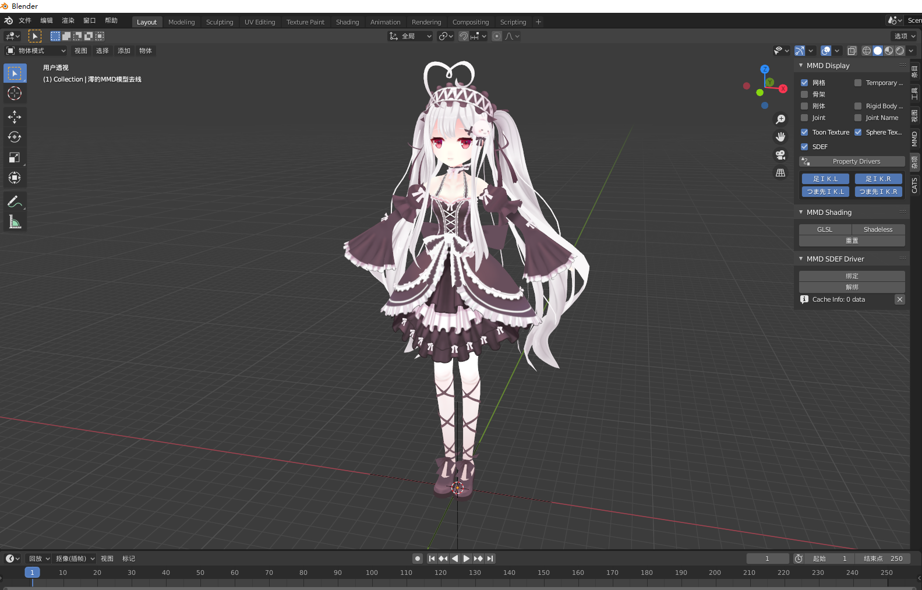Open the CATS sidebar tab
Image resolution: width=922 pixels, height=590 pixels.
[914, 185]
